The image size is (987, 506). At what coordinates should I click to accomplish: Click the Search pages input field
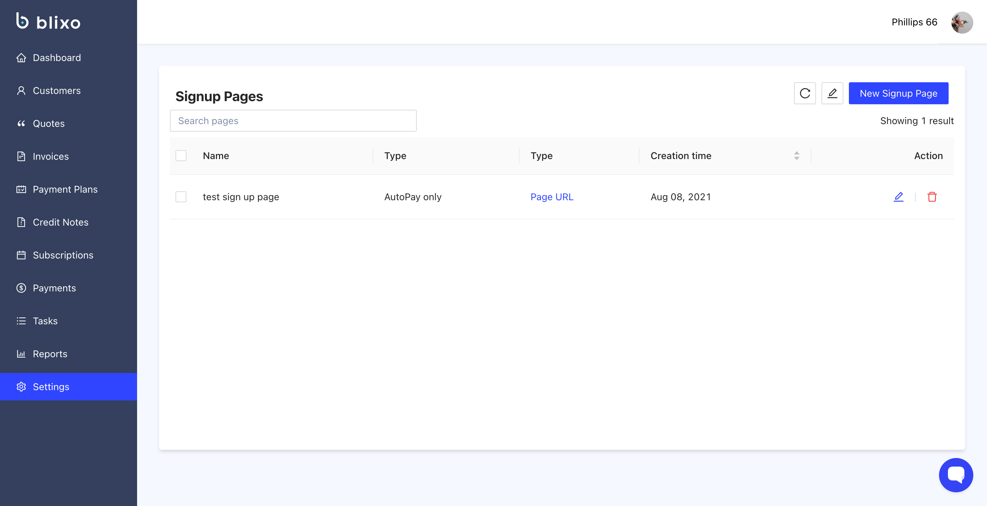tap(293, 121)
